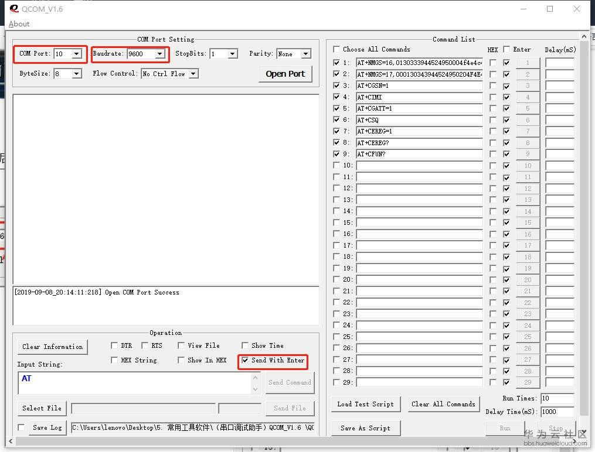
Task: Expand the ByteSize dropdown
Action: [77, 74]
